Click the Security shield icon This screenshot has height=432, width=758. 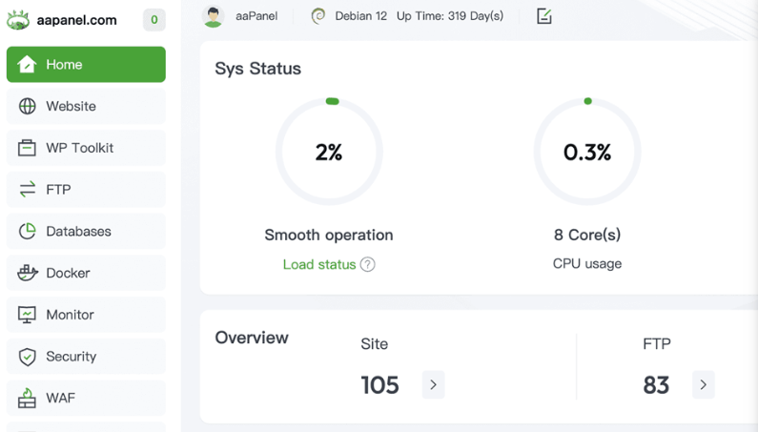27,357
